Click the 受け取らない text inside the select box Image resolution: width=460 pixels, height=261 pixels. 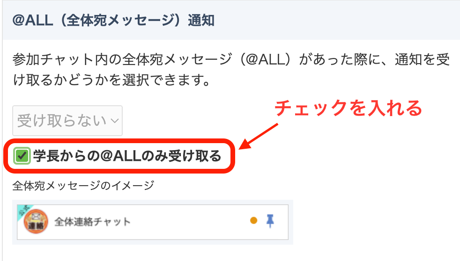click(x=62, y=121)
